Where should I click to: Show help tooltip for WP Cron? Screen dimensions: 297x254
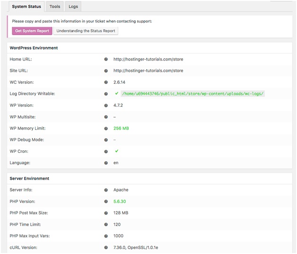[106, 151]
